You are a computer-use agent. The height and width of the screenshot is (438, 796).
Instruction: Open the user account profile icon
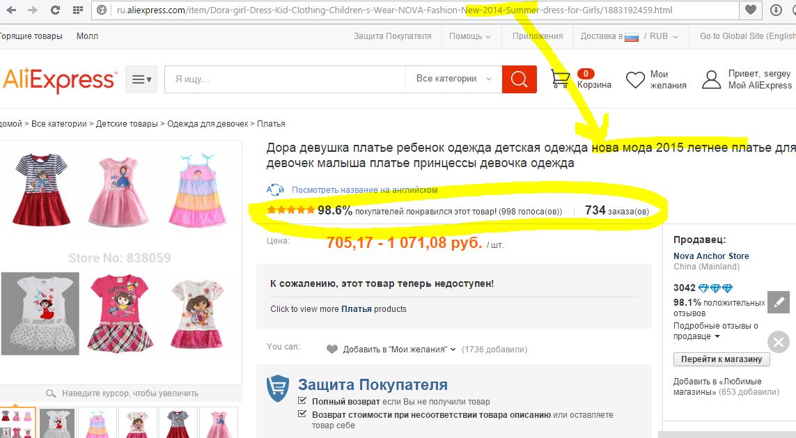(711, 79)
